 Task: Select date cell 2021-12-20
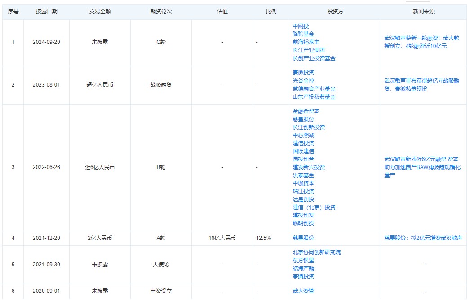coord(46,238)
